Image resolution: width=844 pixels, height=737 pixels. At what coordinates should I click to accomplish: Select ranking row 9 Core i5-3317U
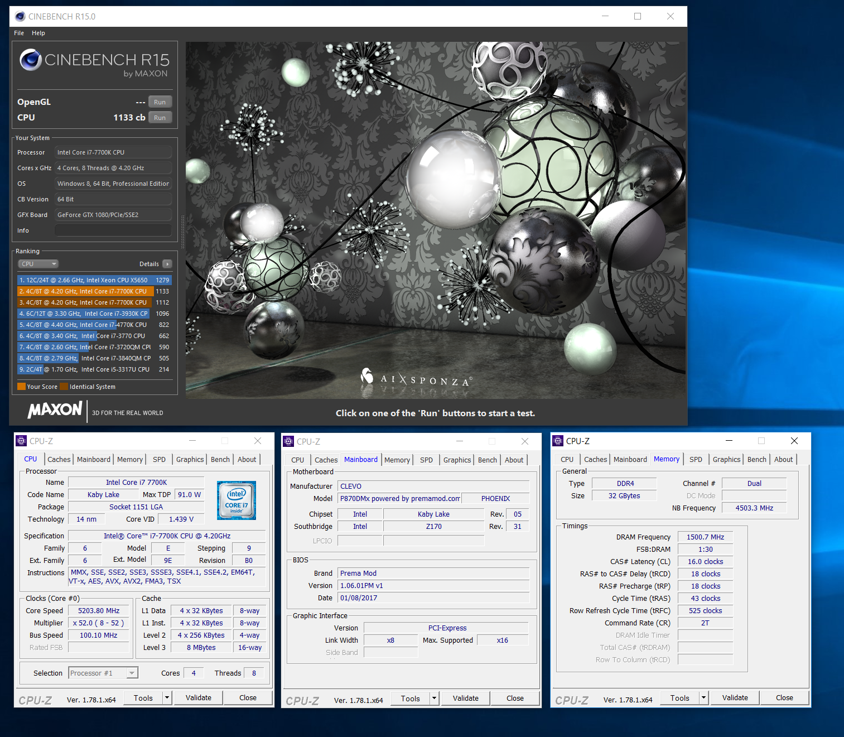pos(94,369)
